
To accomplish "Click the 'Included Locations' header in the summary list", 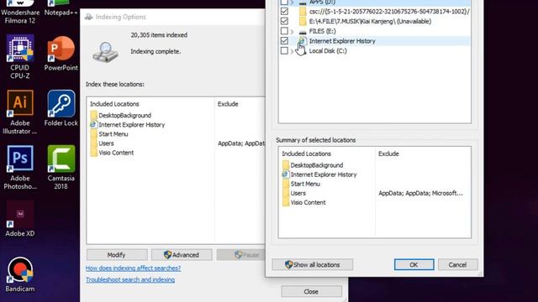I will click(306, 154).
